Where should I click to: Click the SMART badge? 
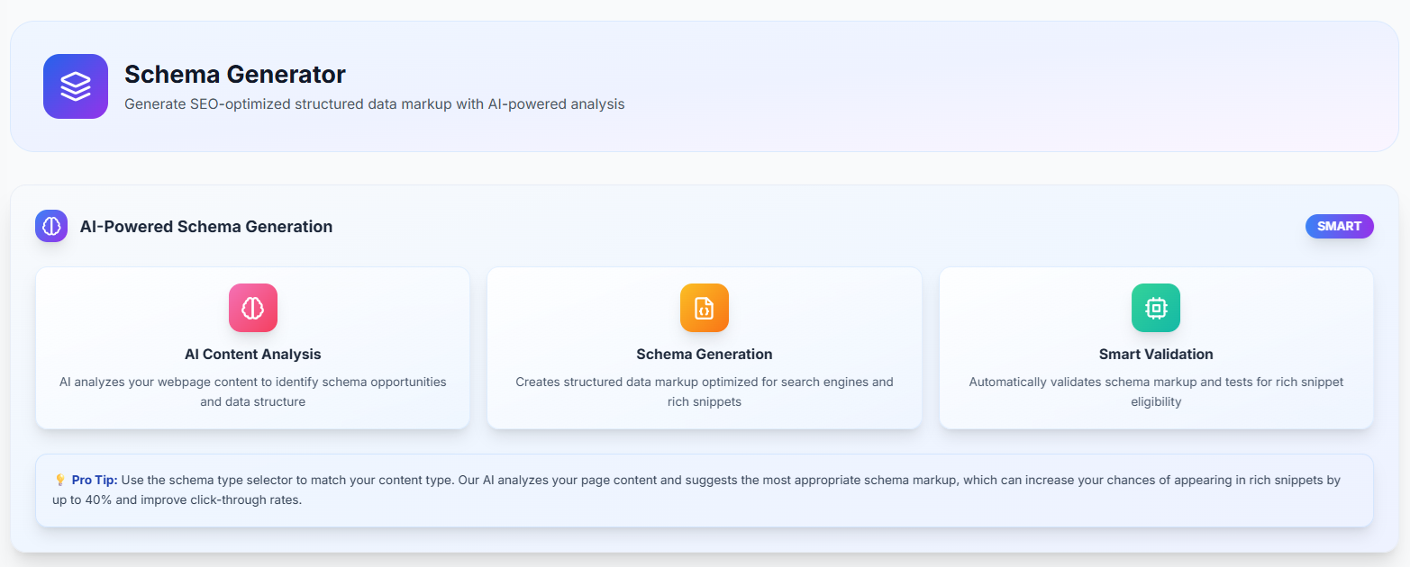point(1339,226)
